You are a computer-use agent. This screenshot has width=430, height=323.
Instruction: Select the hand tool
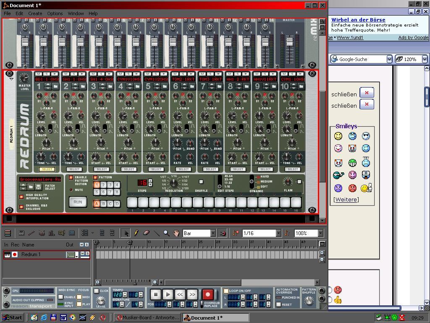[176, 233]
